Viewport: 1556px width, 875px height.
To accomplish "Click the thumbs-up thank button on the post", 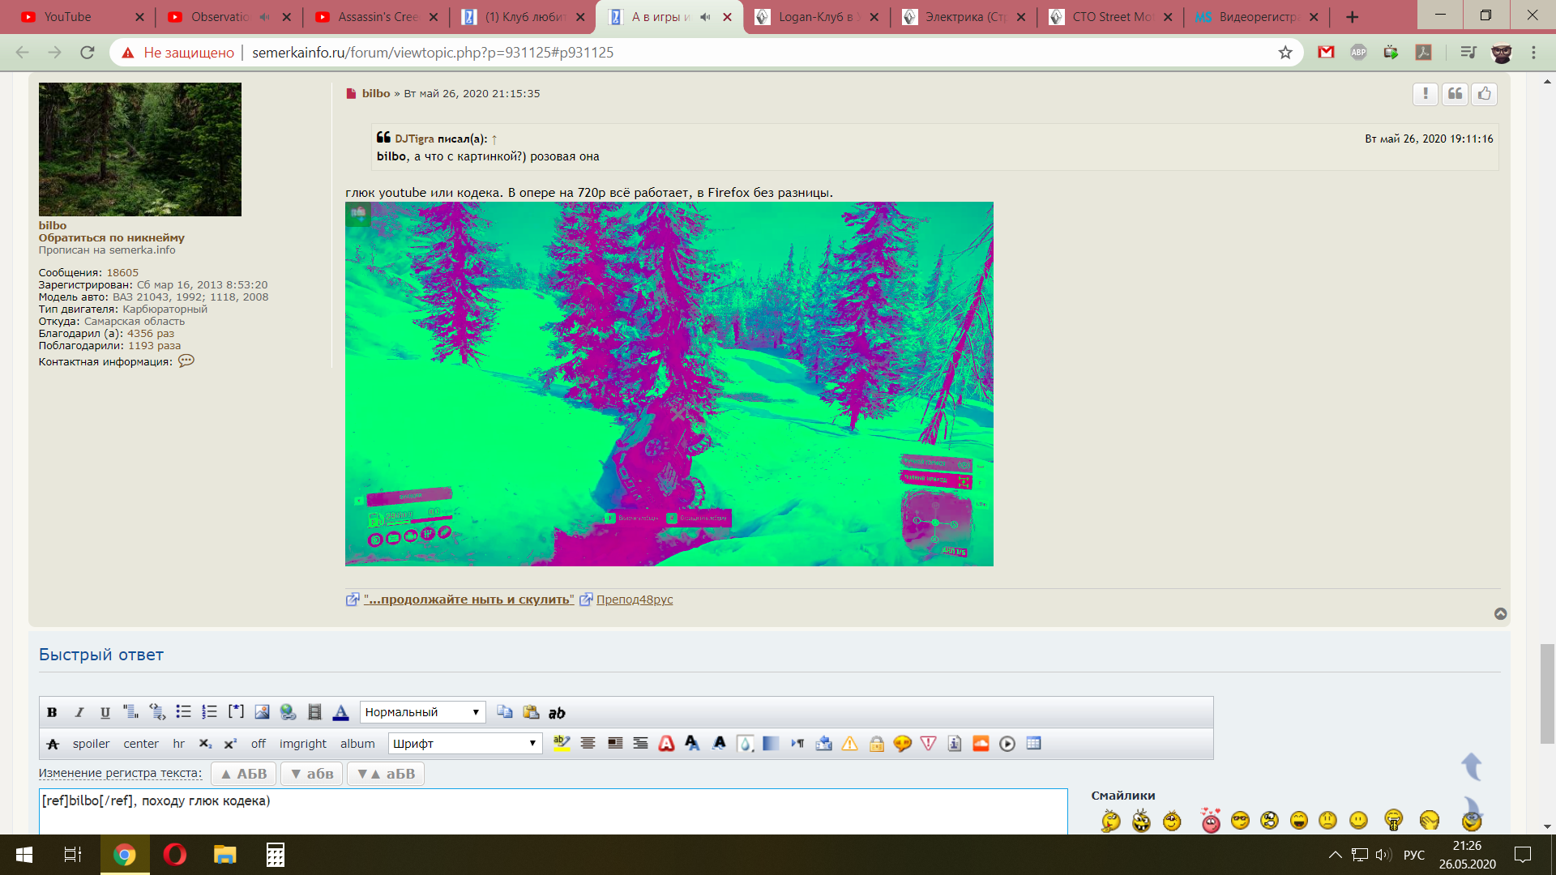I will click(1485, 94).
